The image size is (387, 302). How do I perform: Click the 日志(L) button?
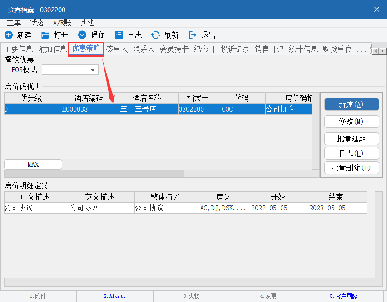(352, 153)
